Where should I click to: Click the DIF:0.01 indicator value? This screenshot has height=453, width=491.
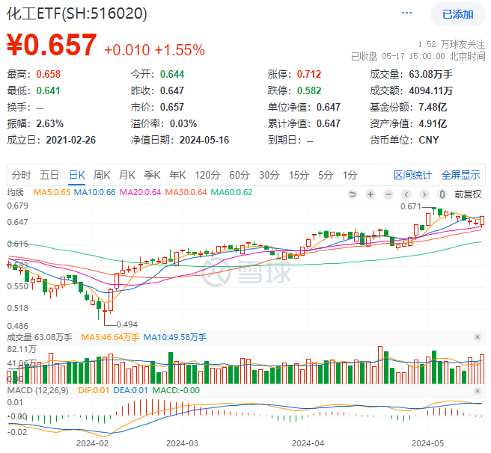click(x=94, y=390)
